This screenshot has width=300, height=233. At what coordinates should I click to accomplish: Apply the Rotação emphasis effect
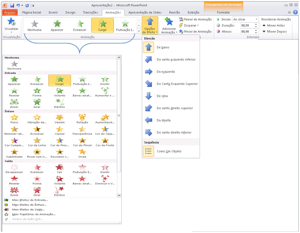tap(82, 119)
